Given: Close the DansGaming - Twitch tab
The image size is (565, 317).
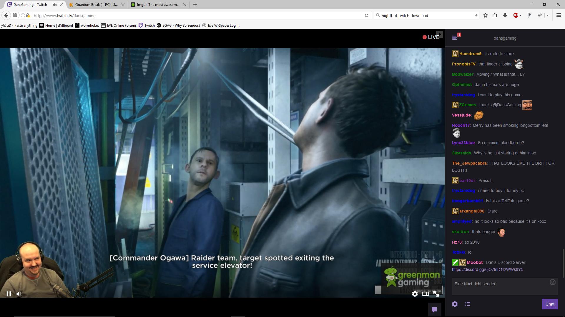Looking at the screenshot, I should point(61,5).
